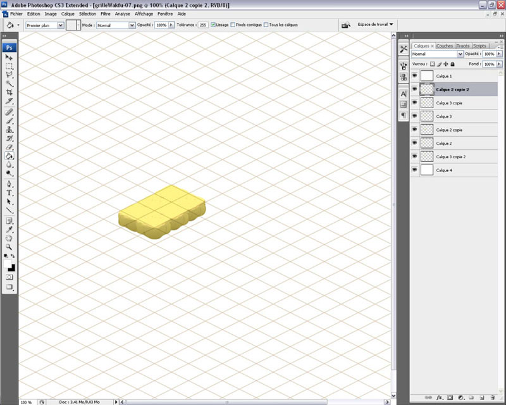
Task: Select the Eraser tool
Action: 9,147
